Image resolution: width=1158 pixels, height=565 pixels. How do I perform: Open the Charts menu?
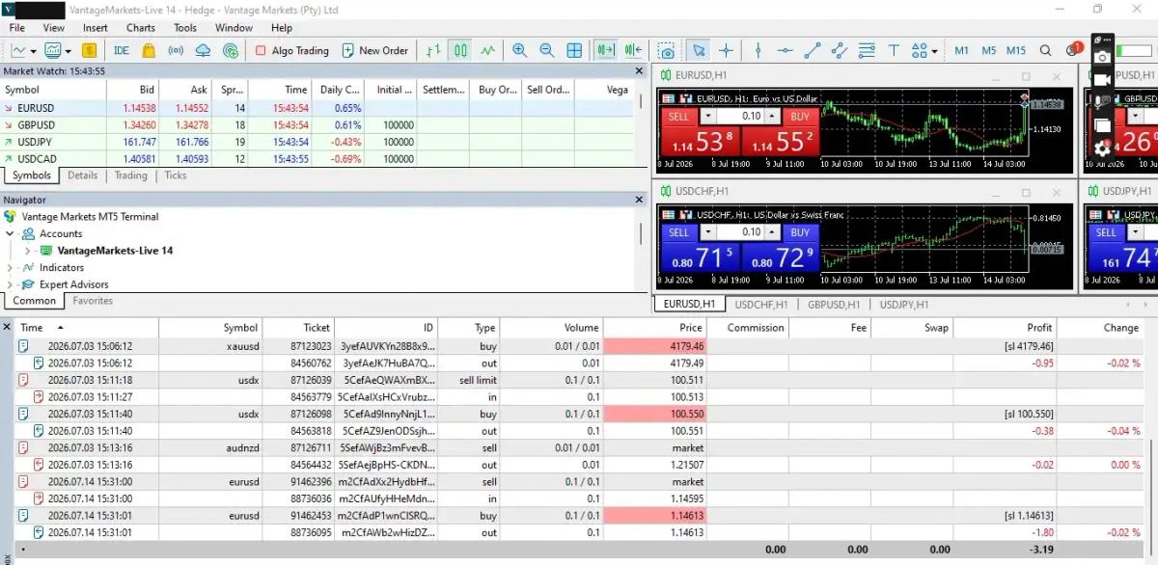pos(141,28)
